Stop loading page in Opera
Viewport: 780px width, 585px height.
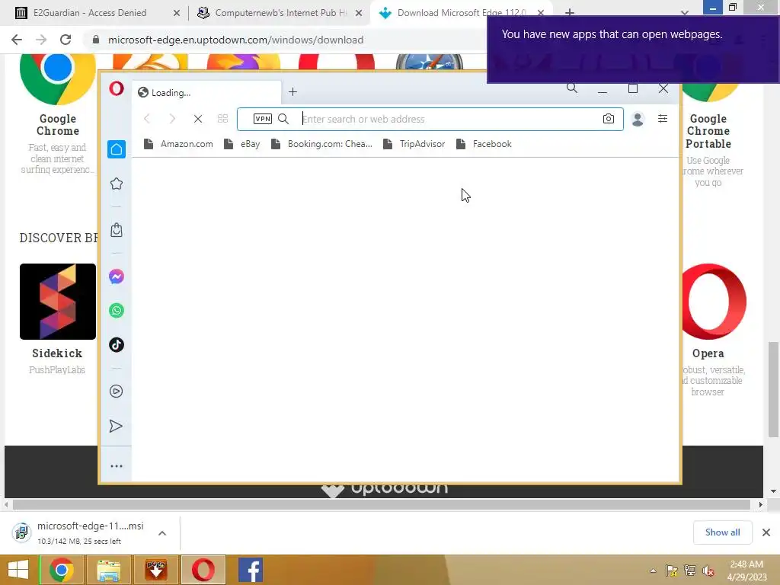pos(198,118)
